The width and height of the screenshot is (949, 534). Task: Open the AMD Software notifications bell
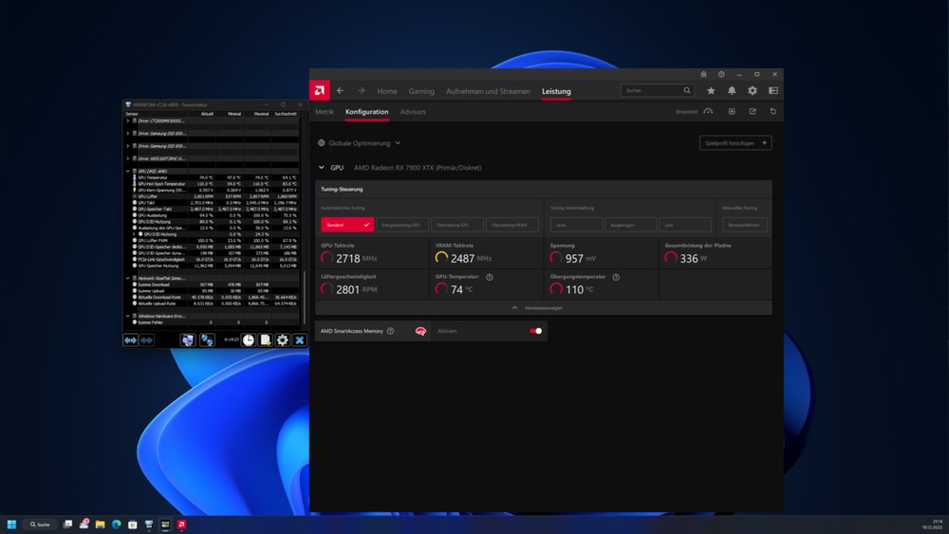click(732, 91)
